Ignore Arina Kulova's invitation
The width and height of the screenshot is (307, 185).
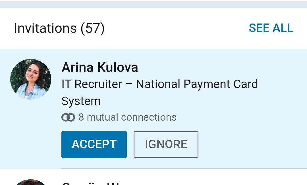(166, 144)
